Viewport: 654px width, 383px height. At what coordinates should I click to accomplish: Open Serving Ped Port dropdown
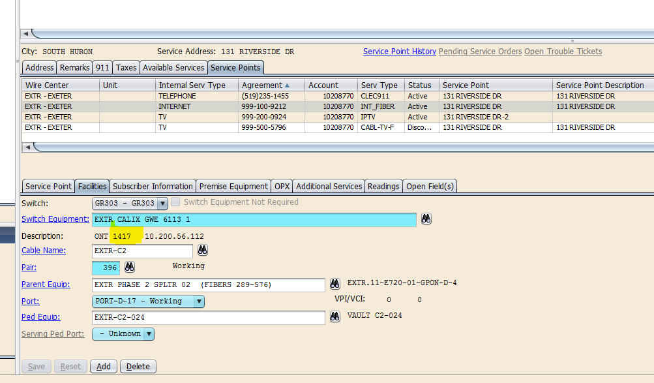tap(148, 334)
